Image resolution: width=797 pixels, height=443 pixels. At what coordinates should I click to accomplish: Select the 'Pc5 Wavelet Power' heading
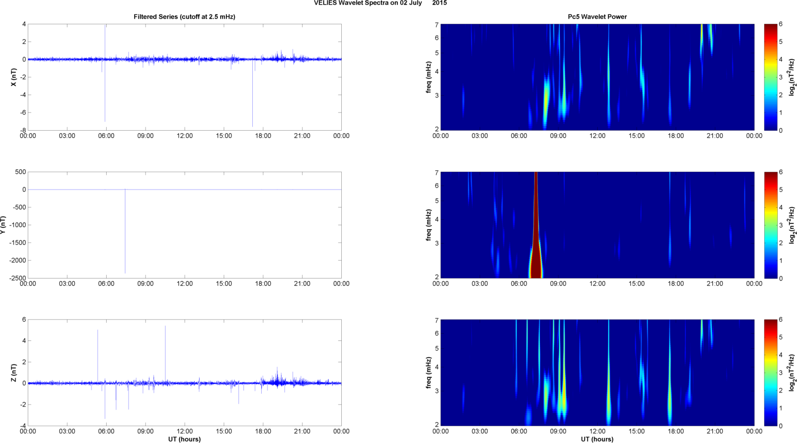pyautogui.click(x=597, y=17)
